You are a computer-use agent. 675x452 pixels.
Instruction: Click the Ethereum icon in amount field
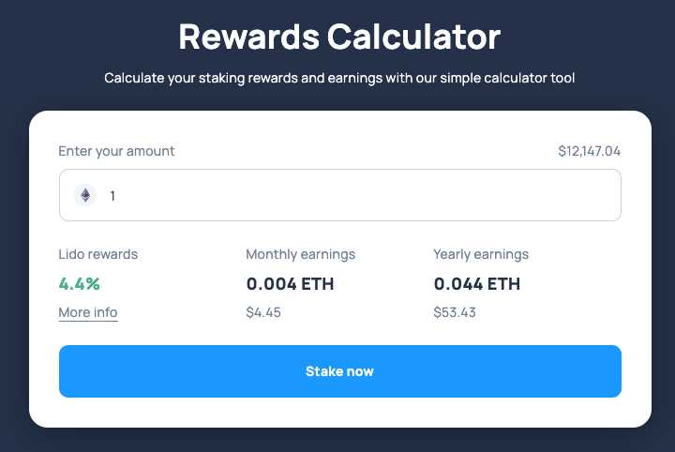pos(85,195)
